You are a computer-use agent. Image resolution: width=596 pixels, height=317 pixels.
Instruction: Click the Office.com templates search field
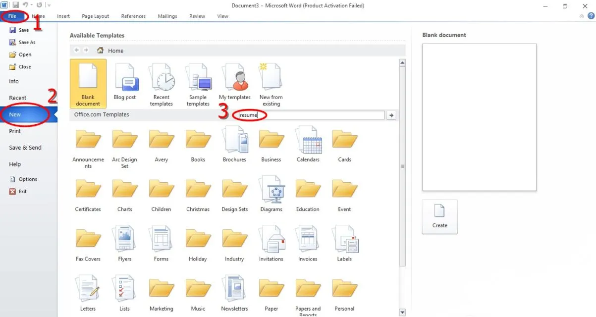pos(310,115)
